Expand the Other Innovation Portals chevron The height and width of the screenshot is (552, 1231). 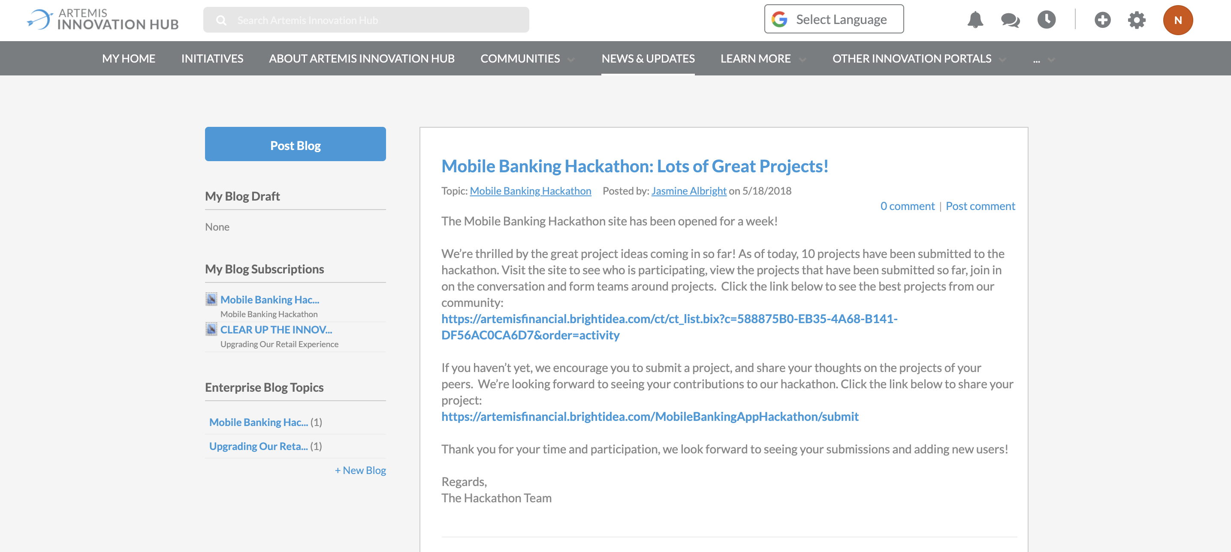1002,60
